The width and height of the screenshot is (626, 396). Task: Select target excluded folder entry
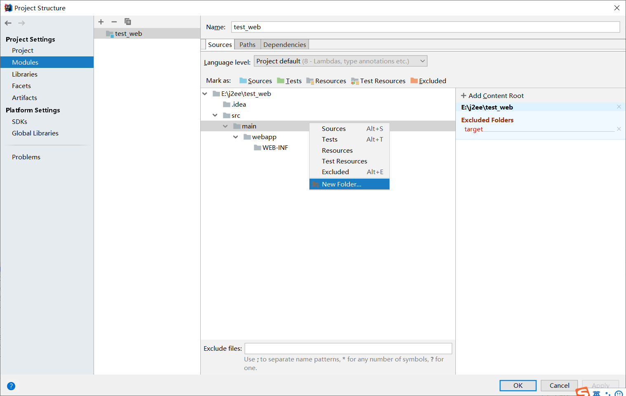click(x=474, y=129)
